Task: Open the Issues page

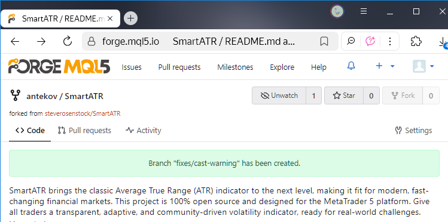Action: pyautogui.click(x=132, y=67)
